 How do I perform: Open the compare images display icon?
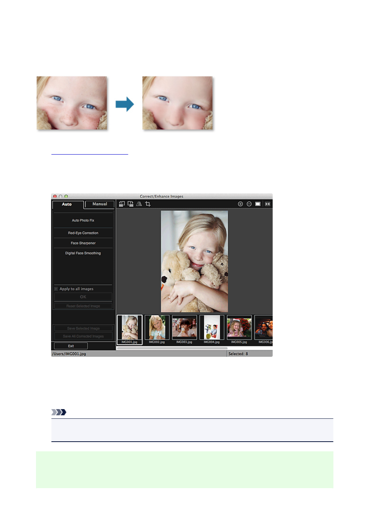[267, 204]
